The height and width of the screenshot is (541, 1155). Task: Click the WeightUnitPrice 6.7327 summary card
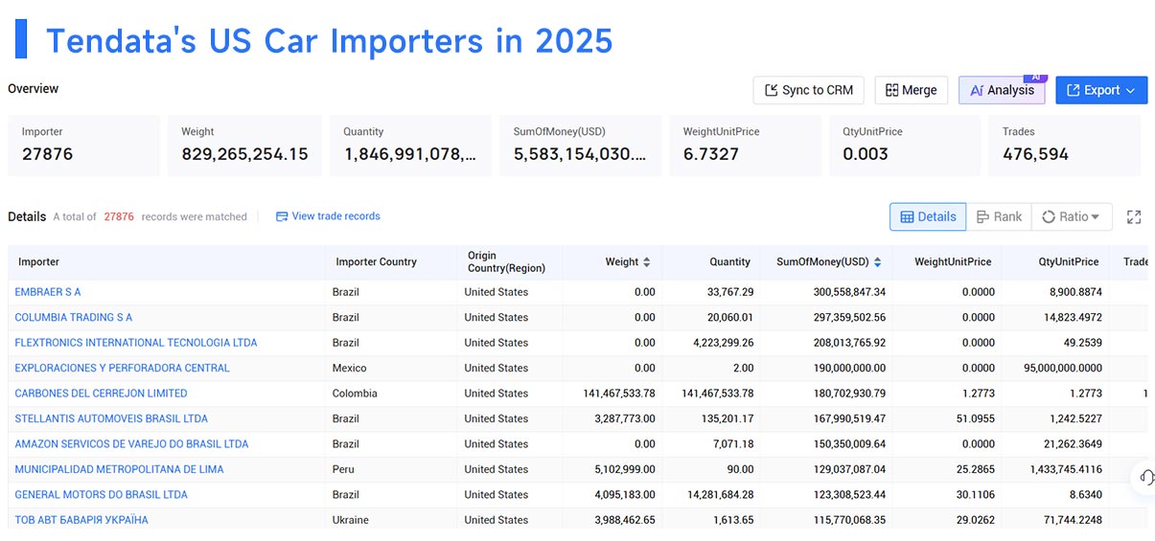pos(745,146)
